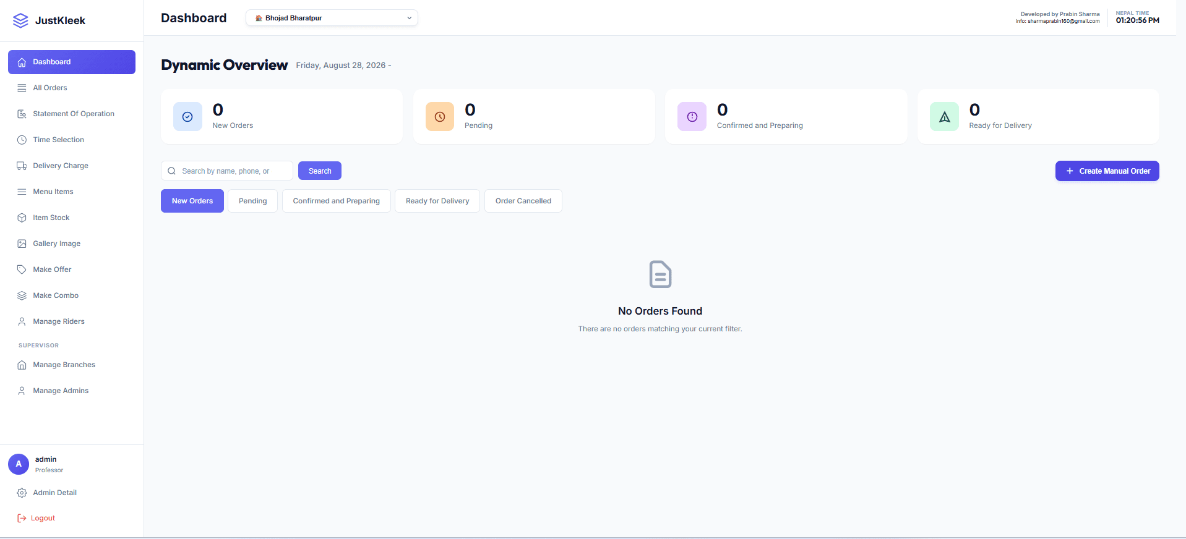The height and width of the screenshot is (539, 1186).
Task: Click the All Orders list icon
Action: point(22,88)
